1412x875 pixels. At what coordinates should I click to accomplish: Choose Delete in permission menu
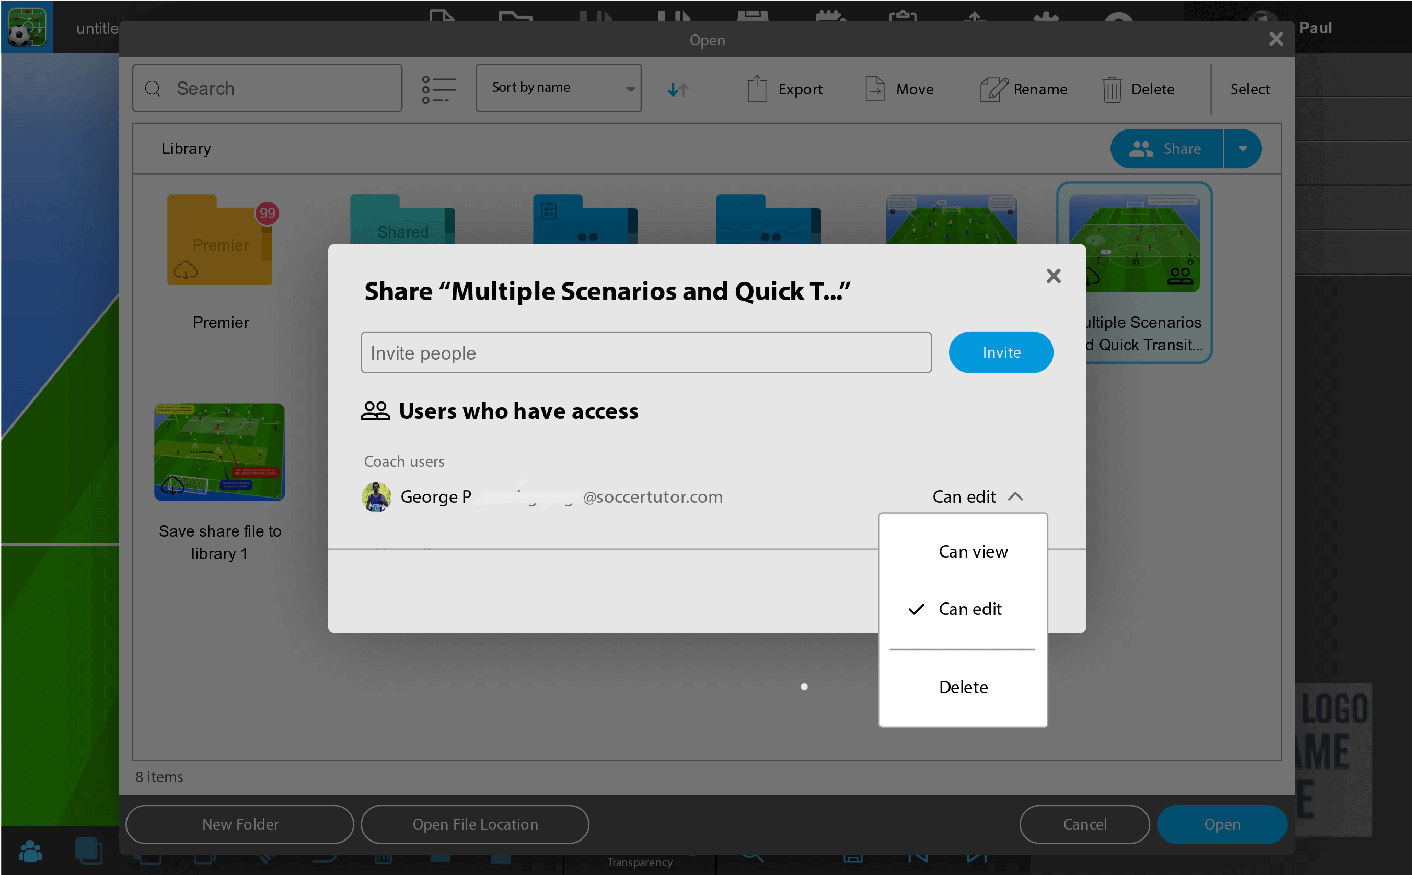[x=963, y=687]
